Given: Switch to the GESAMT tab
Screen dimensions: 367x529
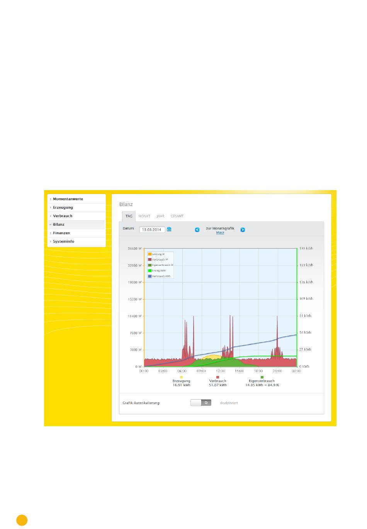Looking at the screenshot, I should pyautogui.click(x=177, y=216).
